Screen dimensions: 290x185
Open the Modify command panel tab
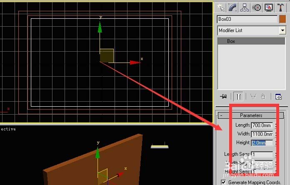click(232, 7)
